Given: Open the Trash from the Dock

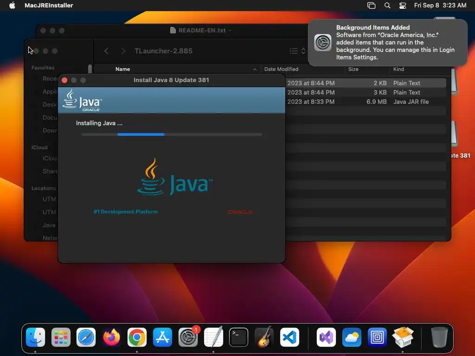Looking at the screenshot, I should click(439, 337).
